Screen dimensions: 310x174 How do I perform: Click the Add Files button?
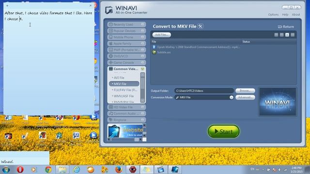pyautogui.click(x=161, y=35)
